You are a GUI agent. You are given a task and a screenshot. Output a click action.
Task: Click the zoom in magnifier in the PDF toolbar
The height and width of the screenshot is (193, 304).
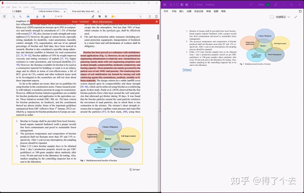(20, 16)
